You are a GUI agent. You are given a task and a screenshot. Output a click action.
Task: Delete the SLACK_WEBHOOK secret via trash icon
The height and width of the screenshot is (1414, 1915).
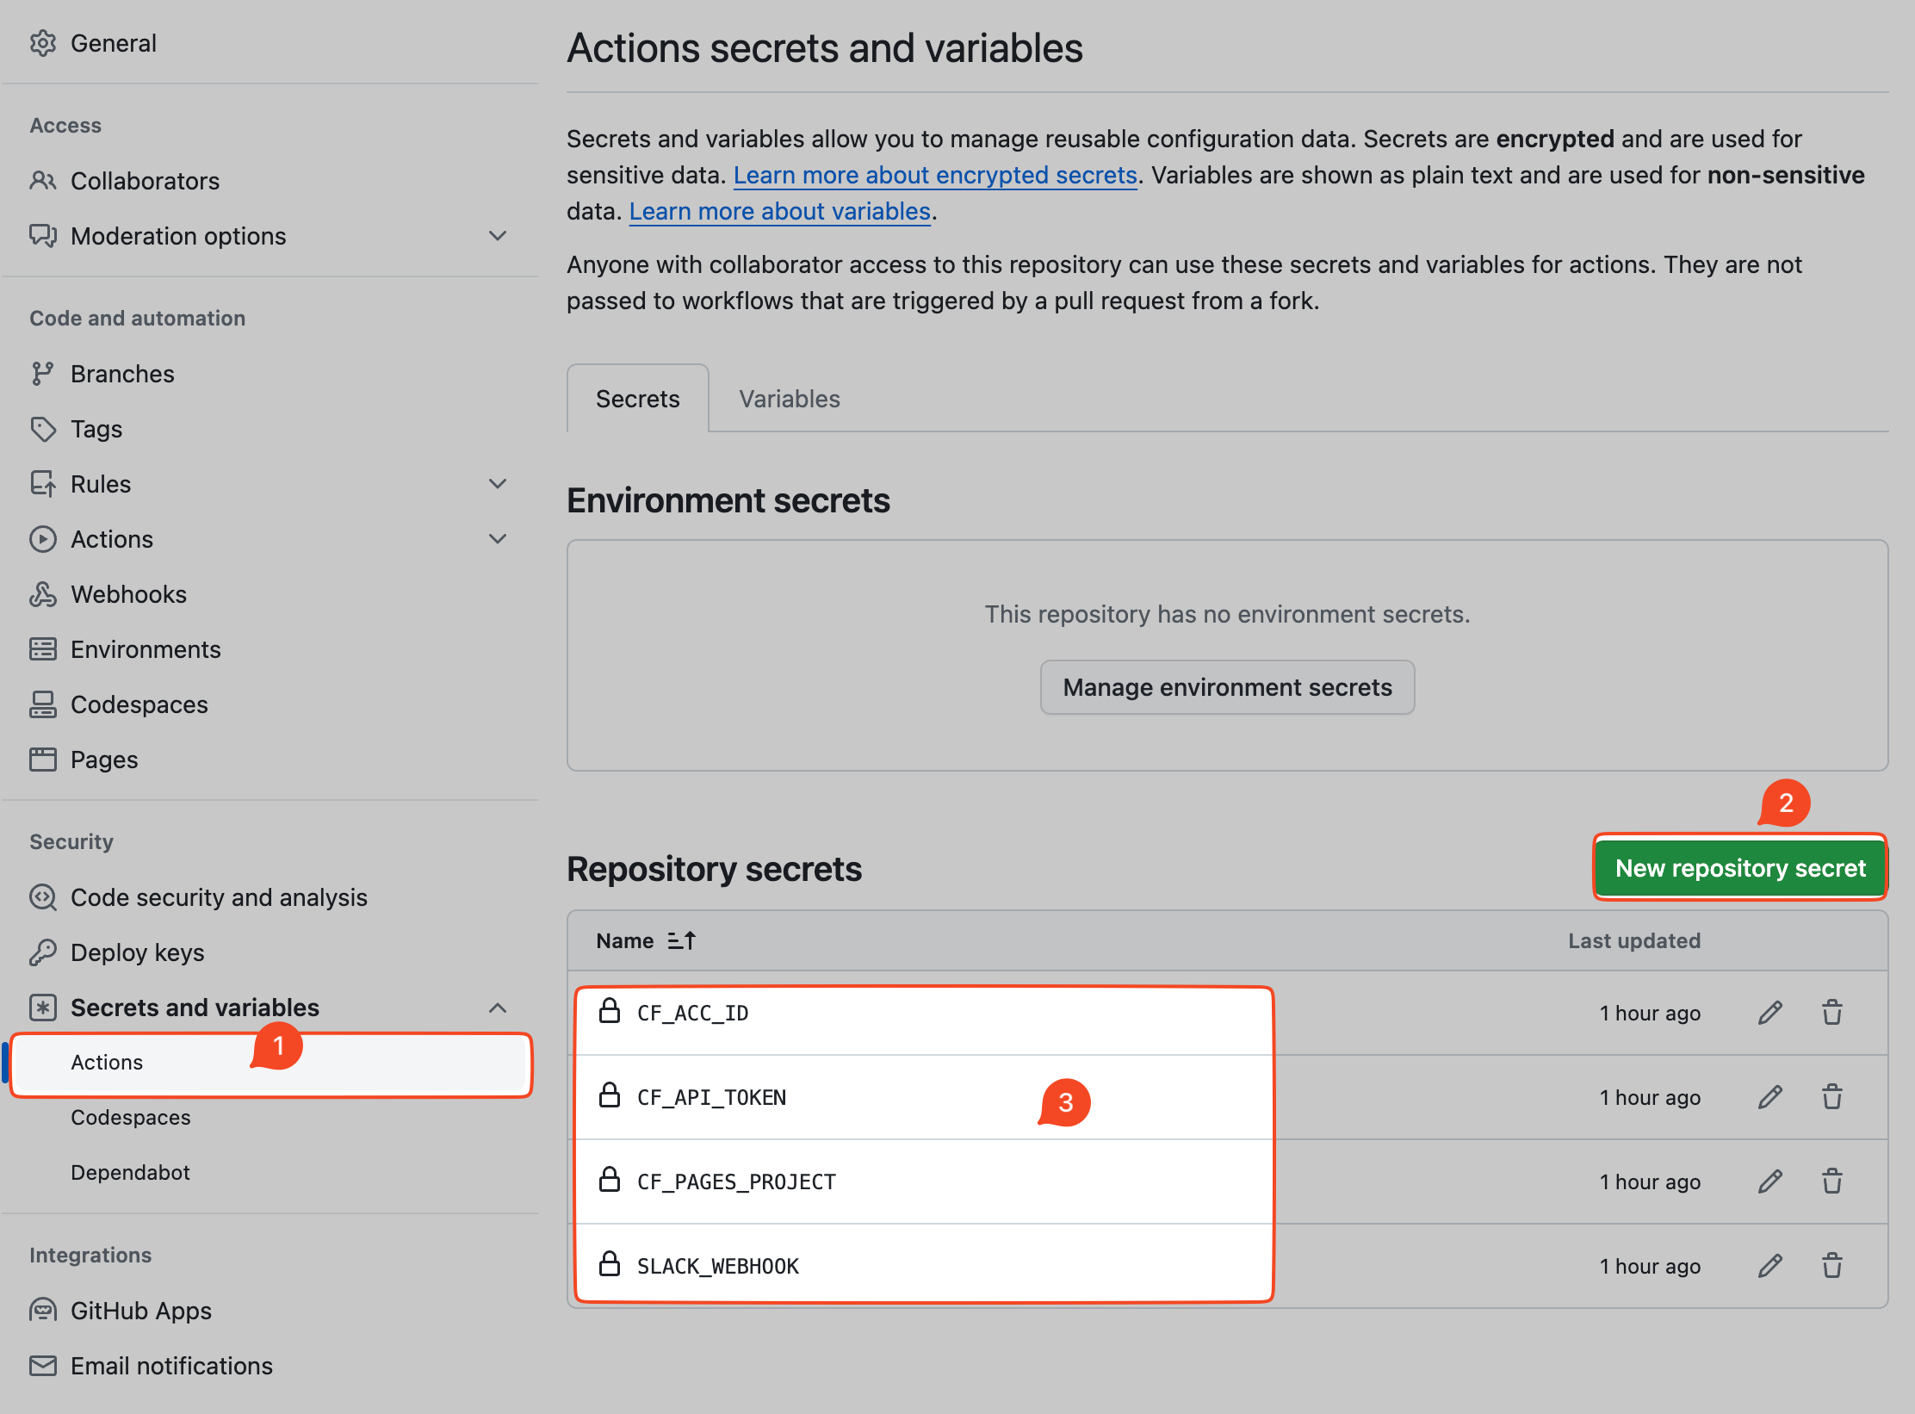click(x=1831, y=1266)
